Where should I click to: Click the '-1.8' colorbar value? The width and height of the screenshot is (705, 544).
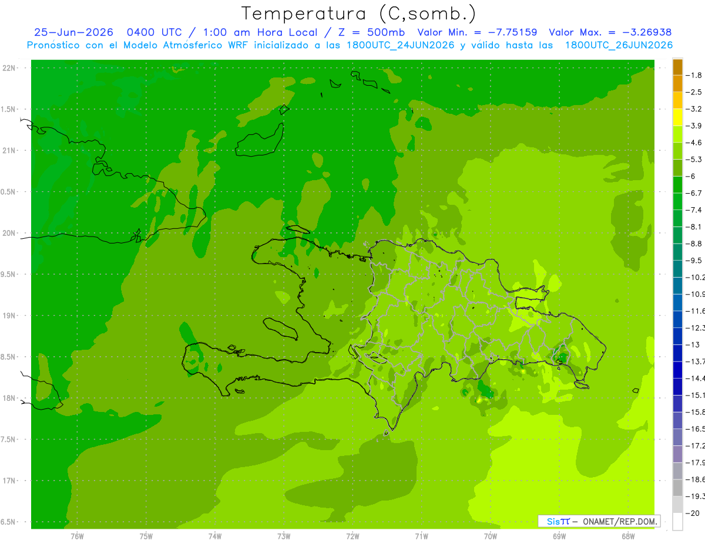694,75
